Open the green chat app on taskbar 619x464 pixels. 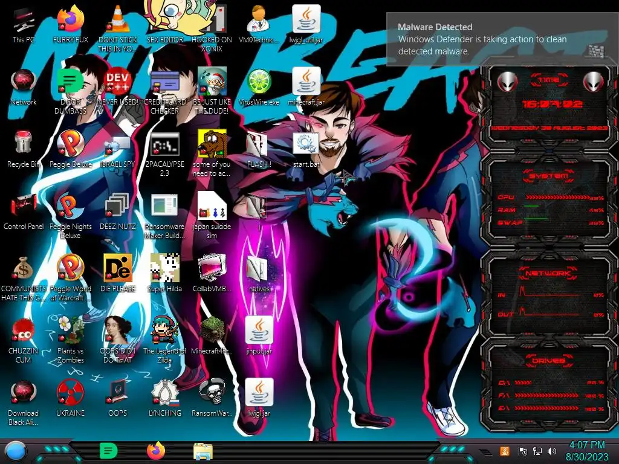click(x=109, y=451)
